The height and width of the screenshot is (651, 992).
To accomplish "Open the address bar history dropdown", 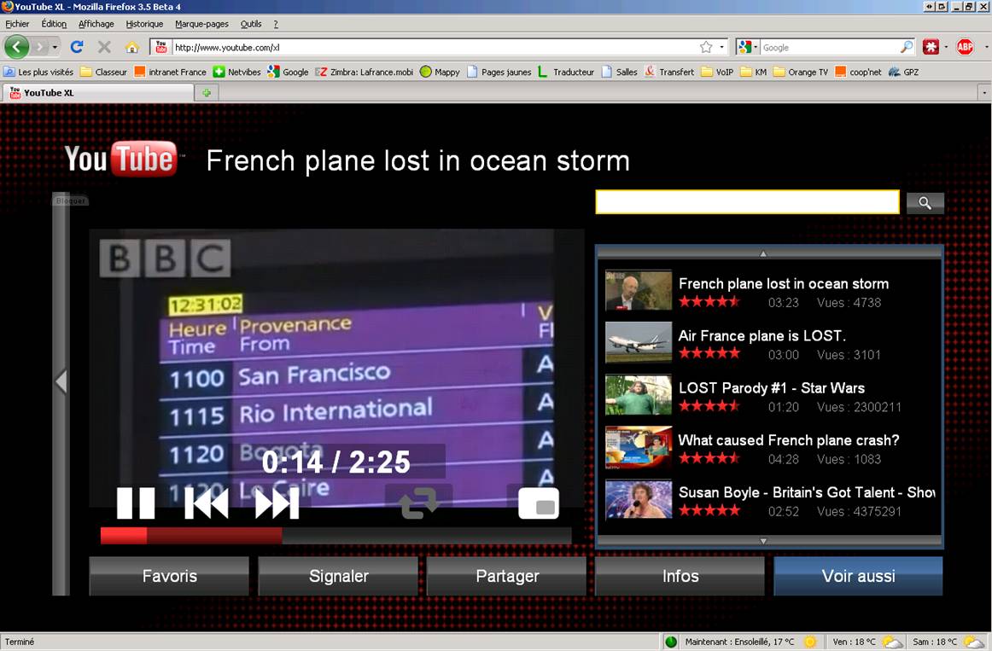I will tap(722, 48).
